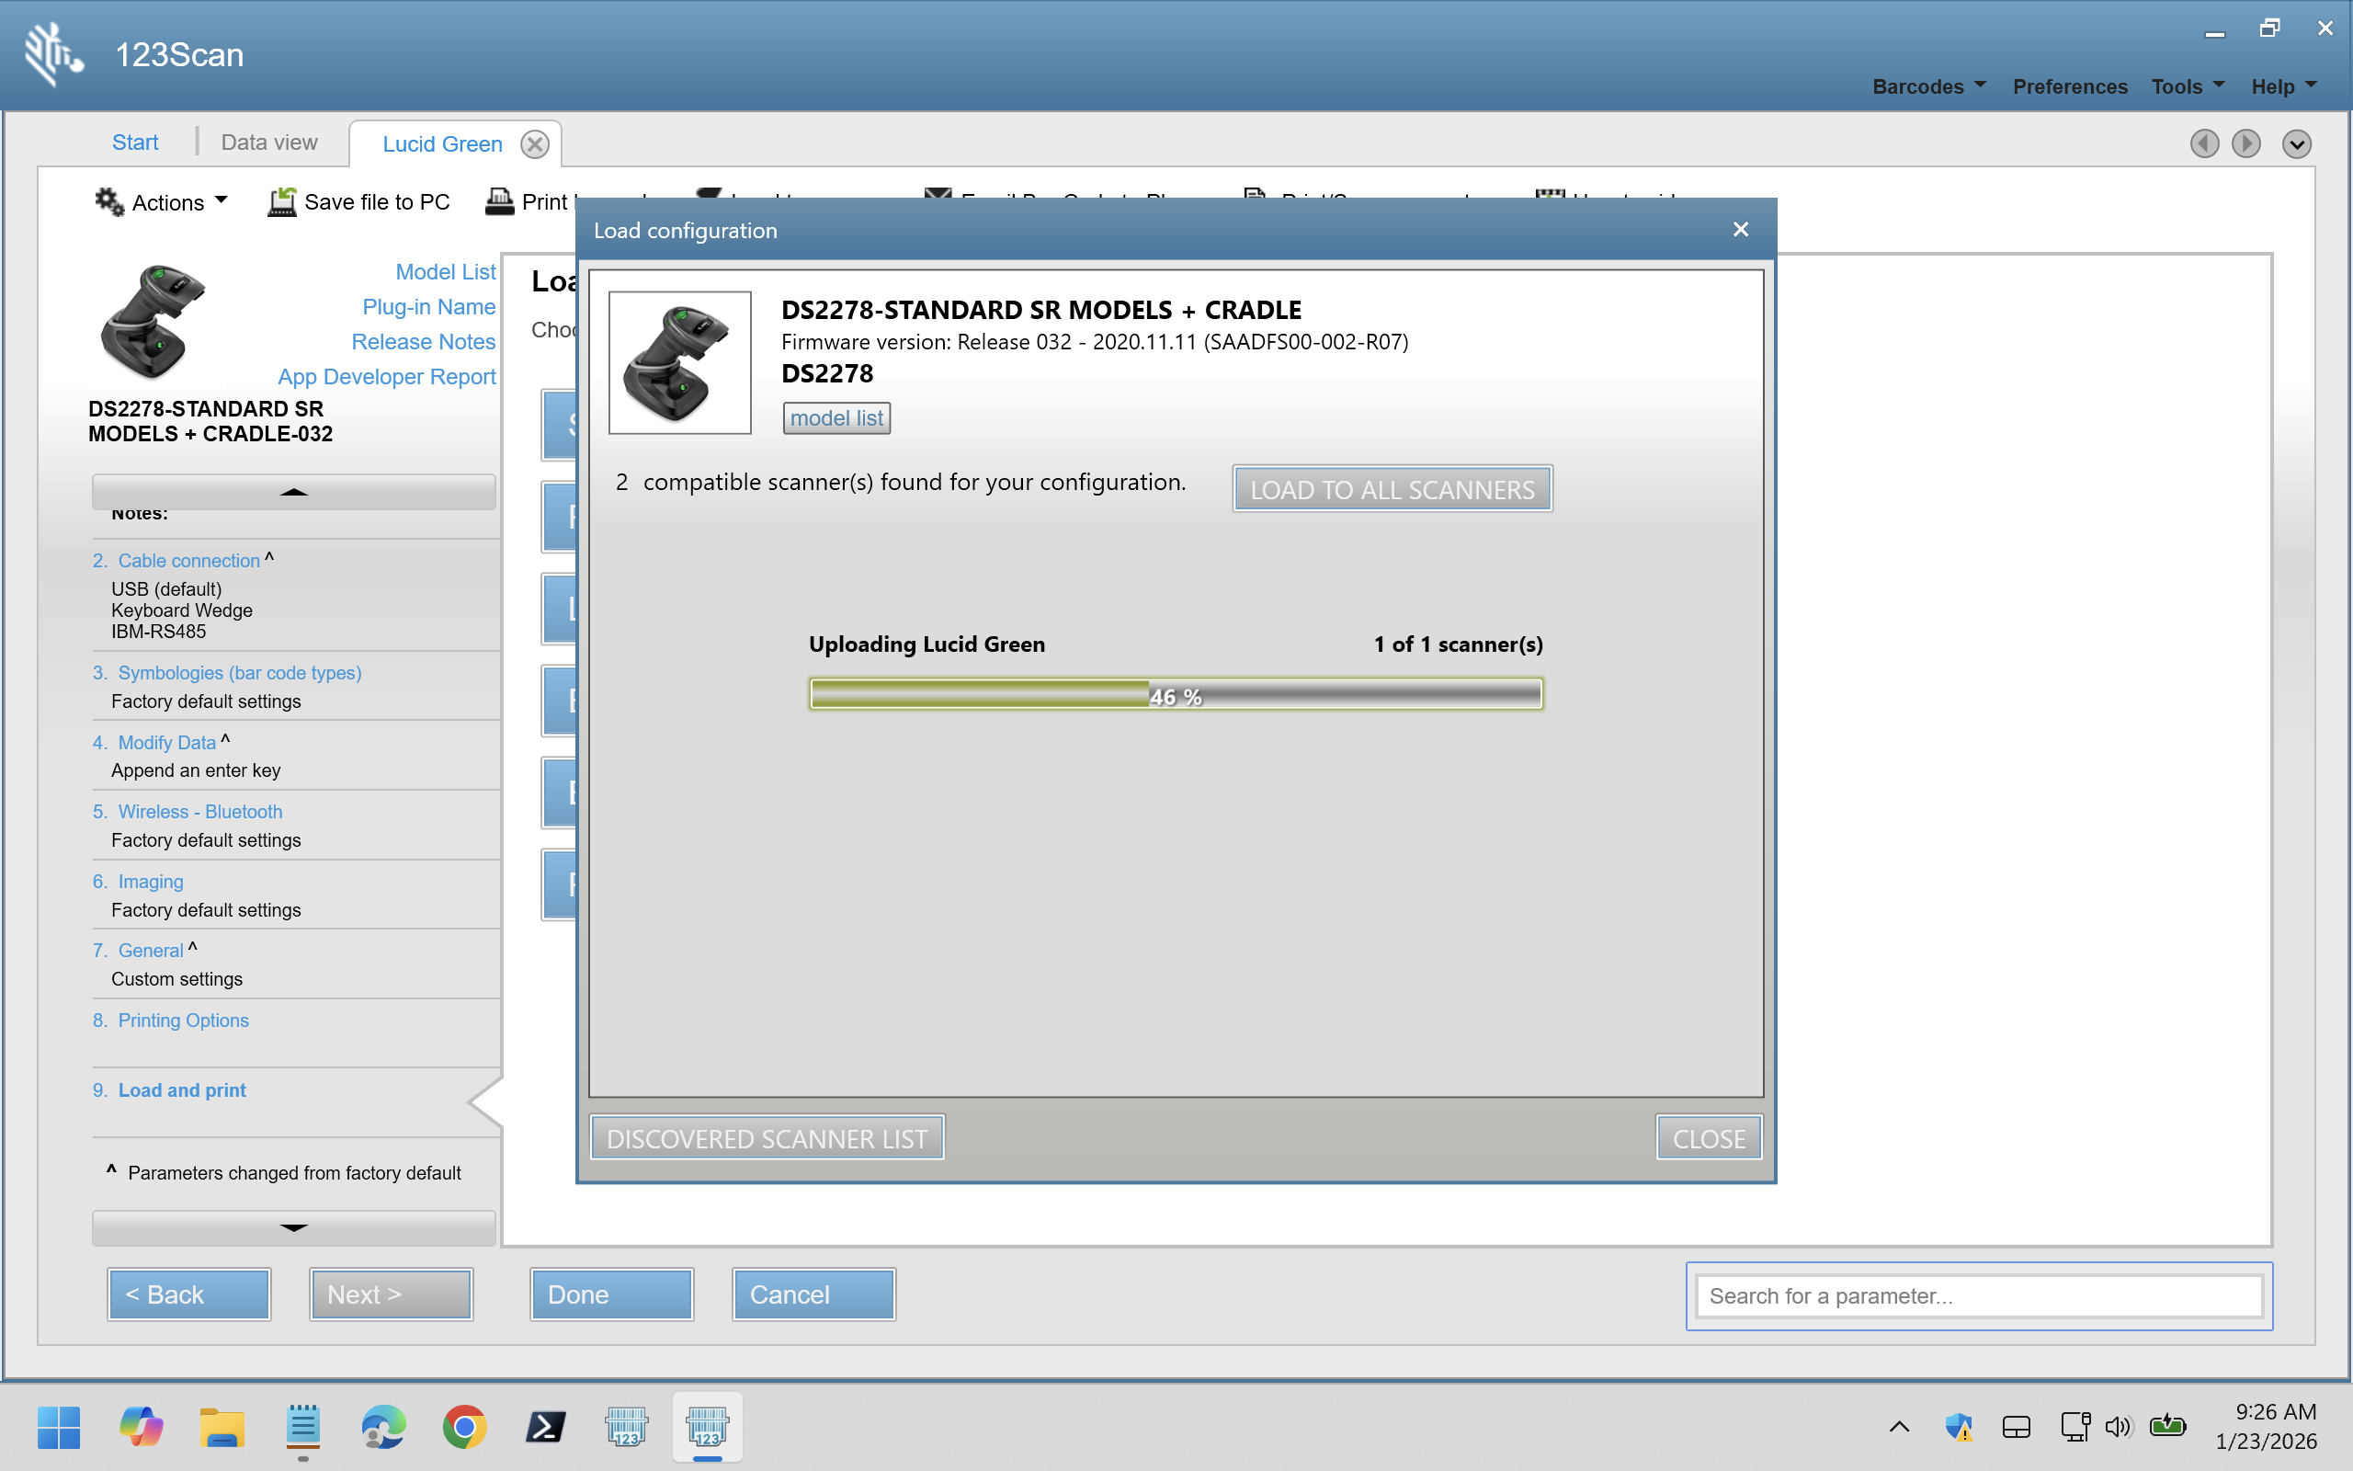
Task: Click the previous tab arrow icon
Action: click(x=2204, y=144)
